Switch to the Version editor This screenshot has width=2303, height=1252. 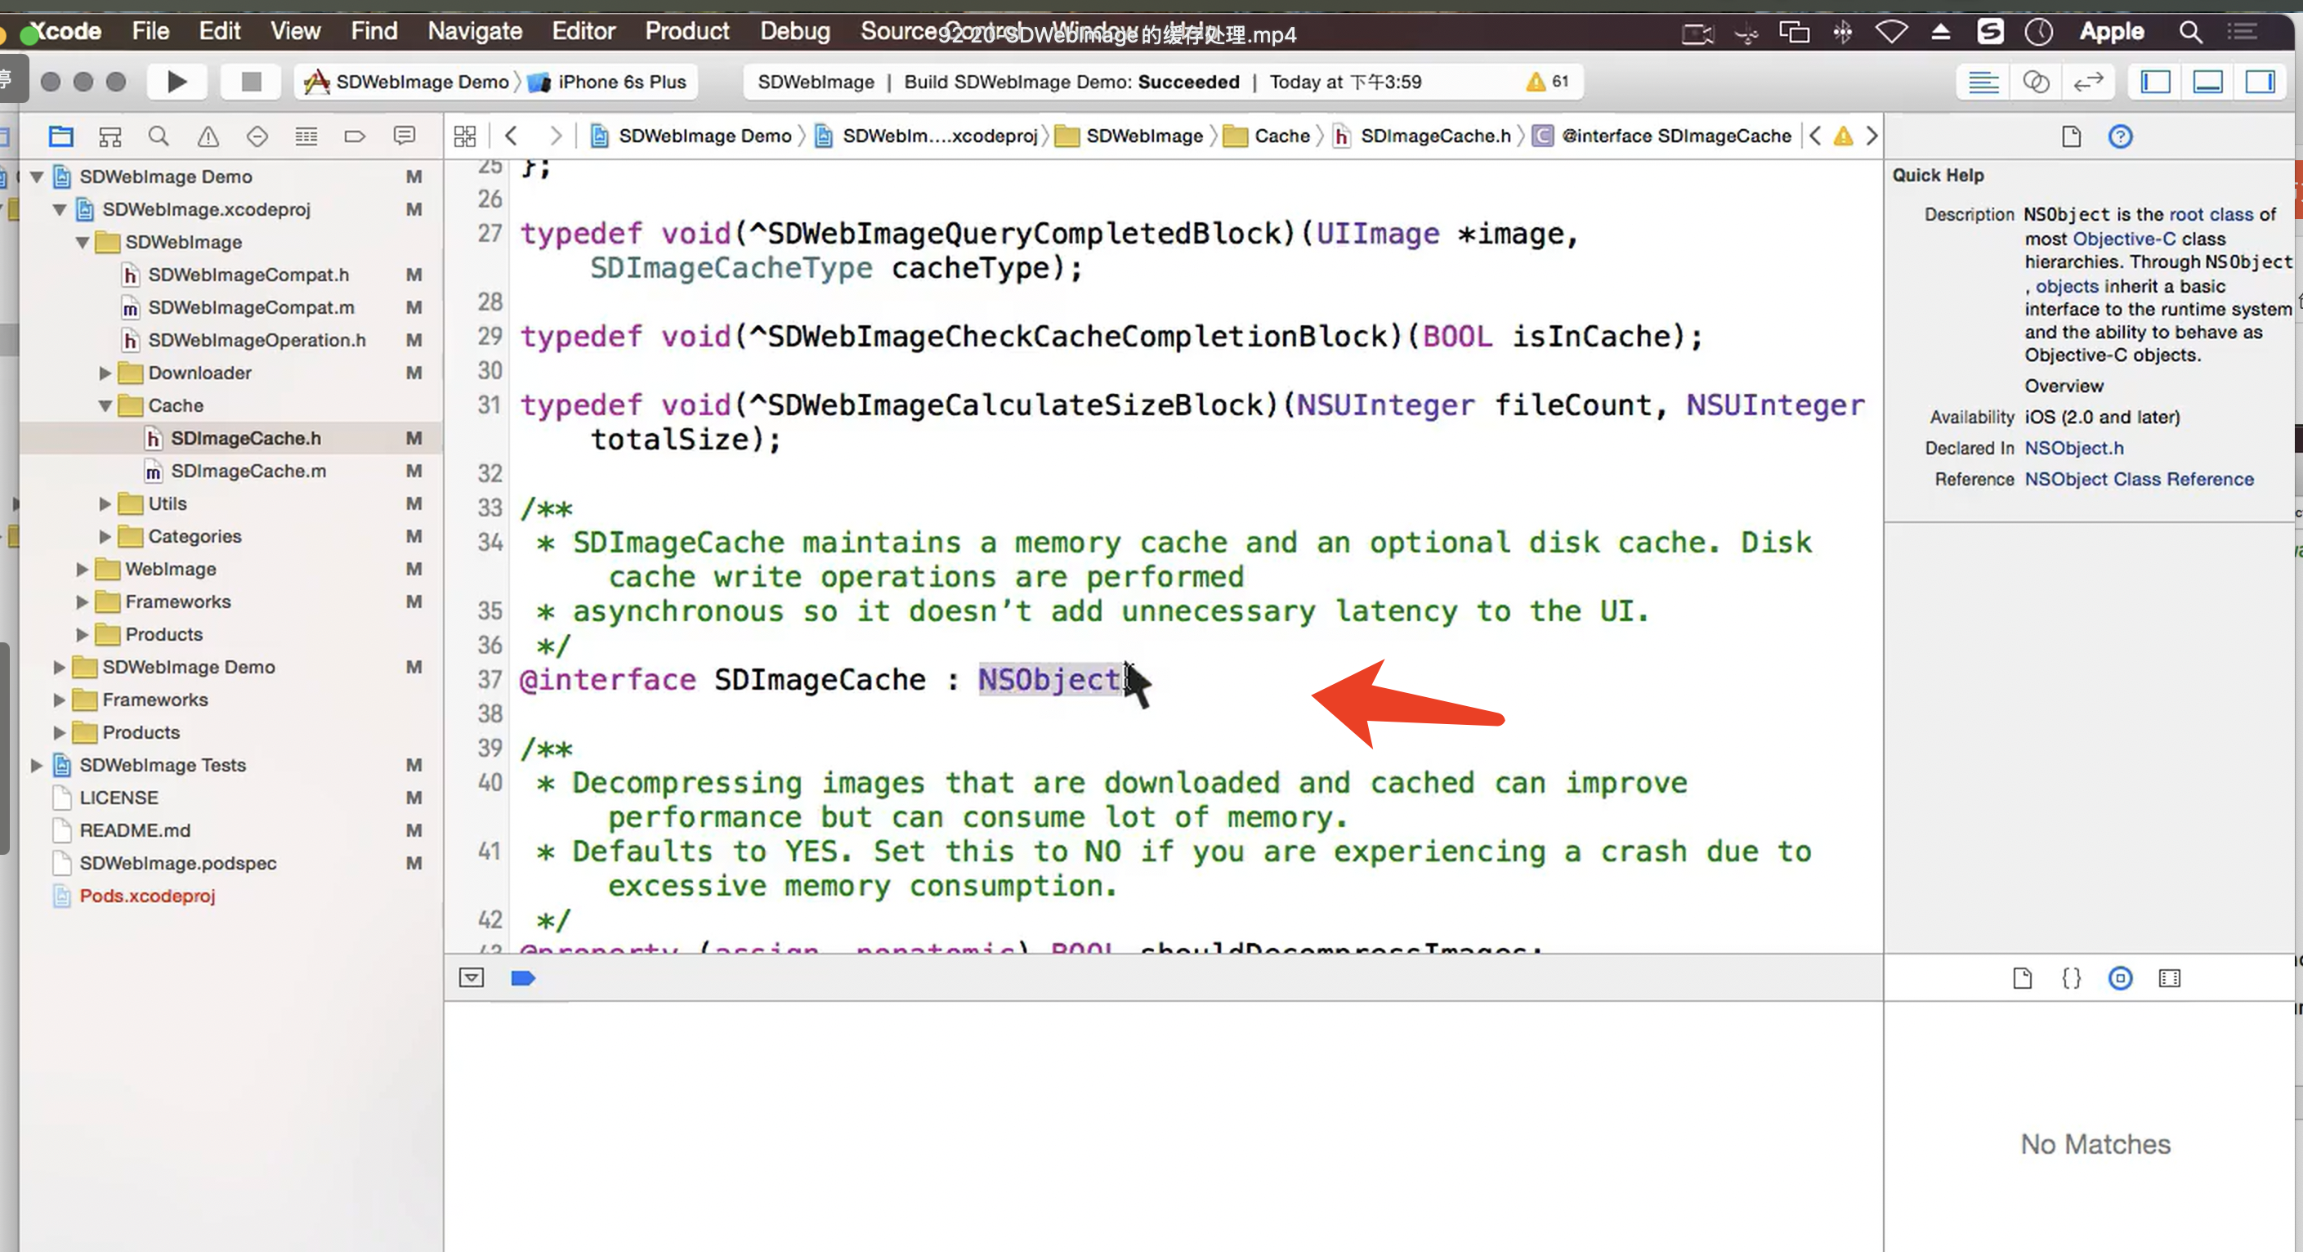click(2087, 82)
